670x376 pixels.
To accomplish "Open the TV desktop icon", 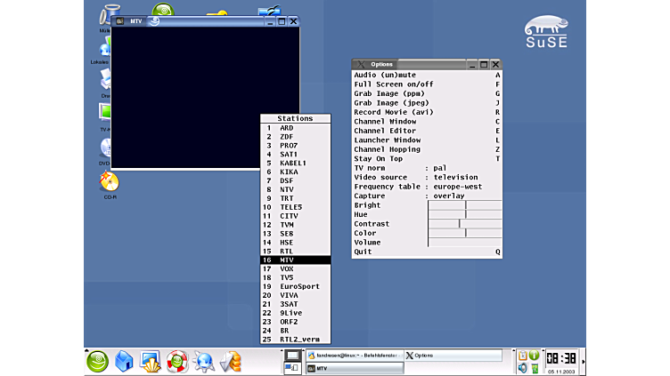I will 106,114.
